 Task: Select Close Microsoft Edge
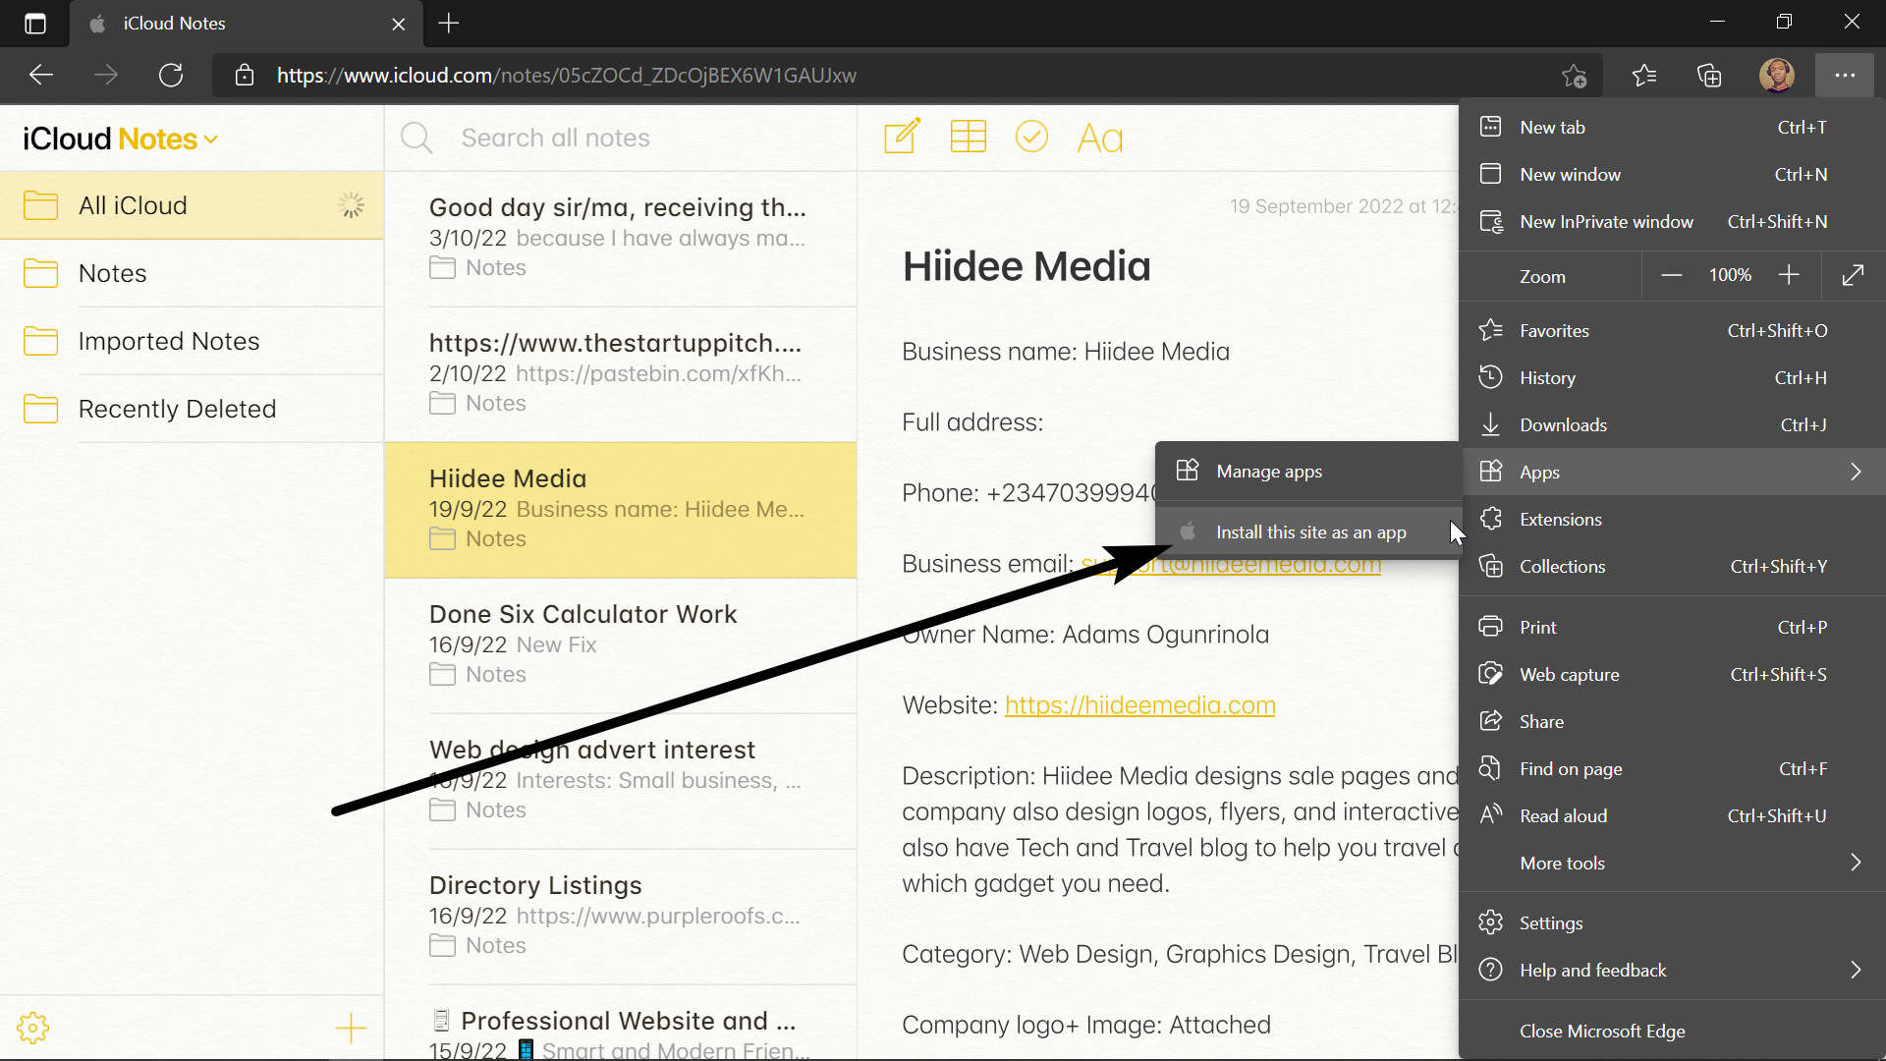(x=1673, y=1031)
